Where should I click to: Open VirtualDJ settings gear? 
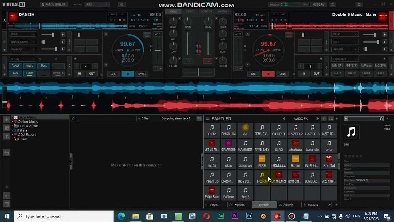(359, 5)
